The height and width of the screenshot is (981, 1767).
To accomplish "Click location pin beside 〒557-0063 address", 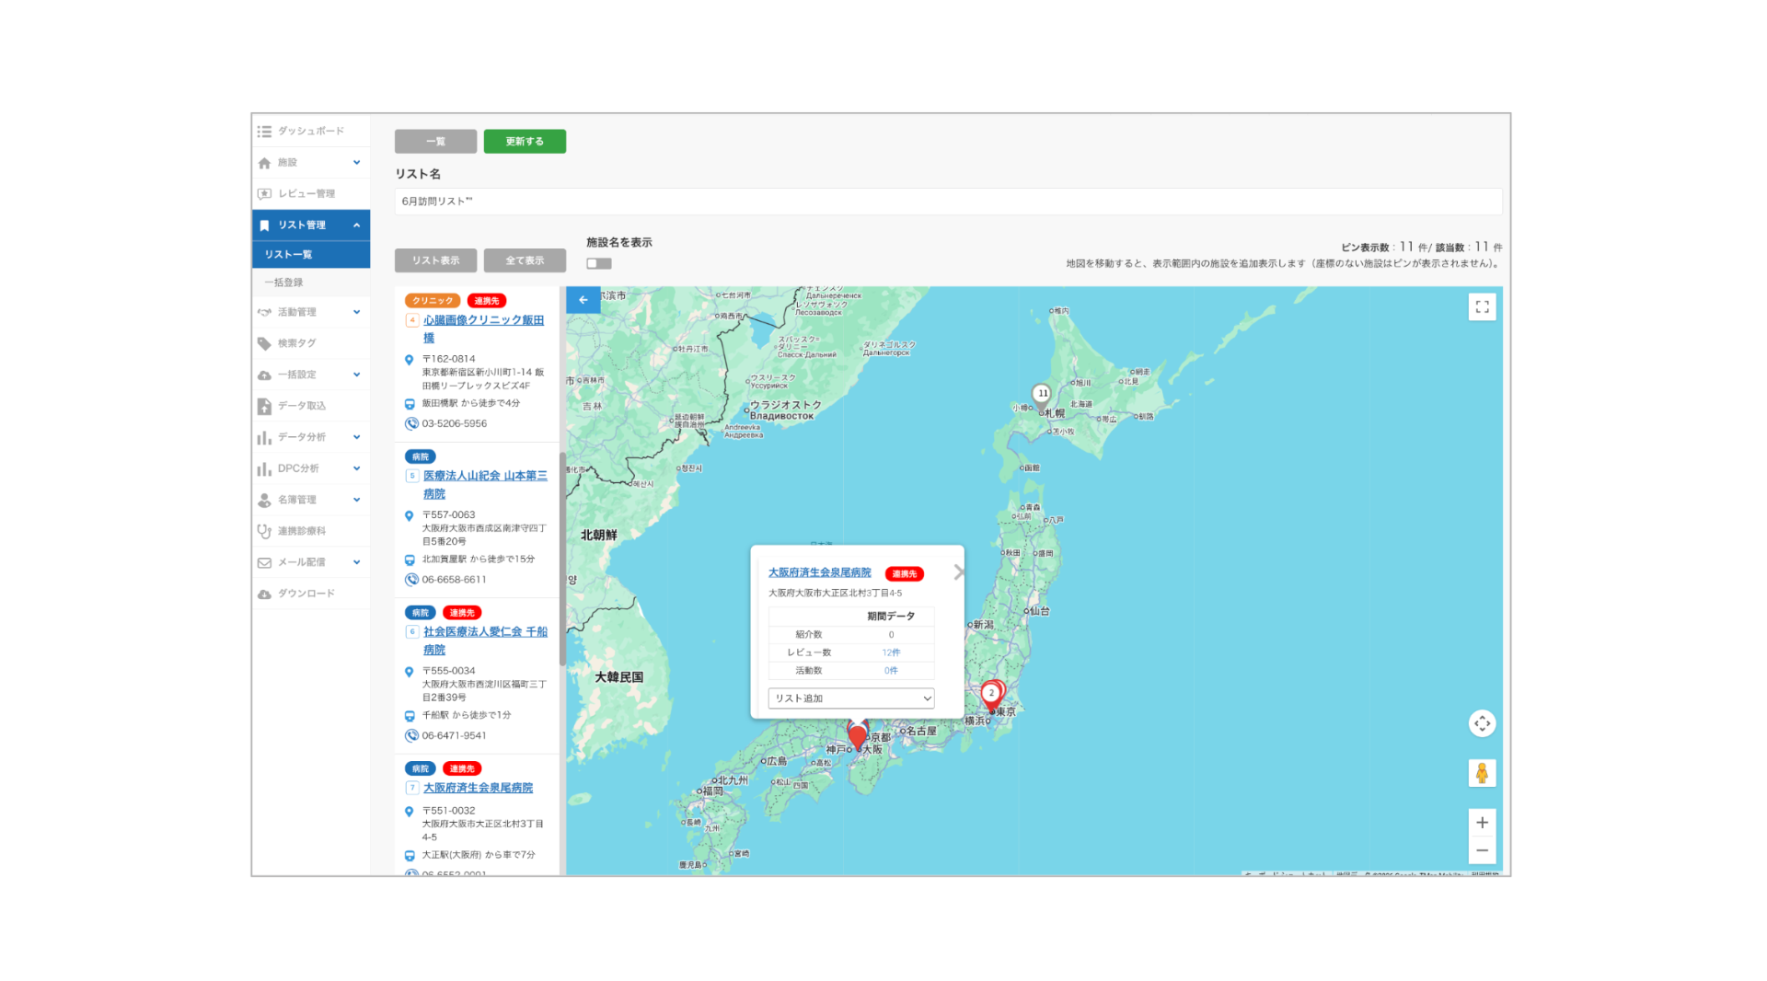I will coord(409,516).
